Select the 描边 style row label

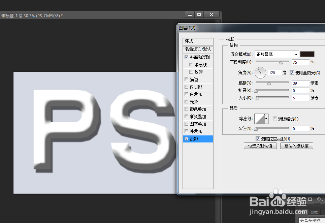194,79
